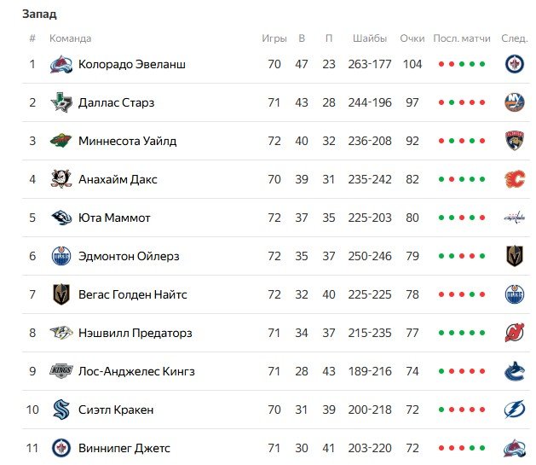The image size is (536, 465).
Task: Click recent match dots in Нэшвилл Предаторз row
Action: [462, 333]
